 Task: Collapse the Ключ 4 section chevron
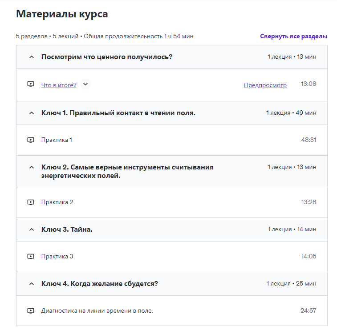pyautogui.click(x=31, y=284)
